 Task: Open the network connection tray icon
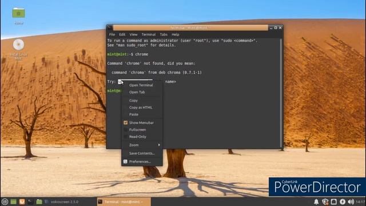(x=334, y=201)
